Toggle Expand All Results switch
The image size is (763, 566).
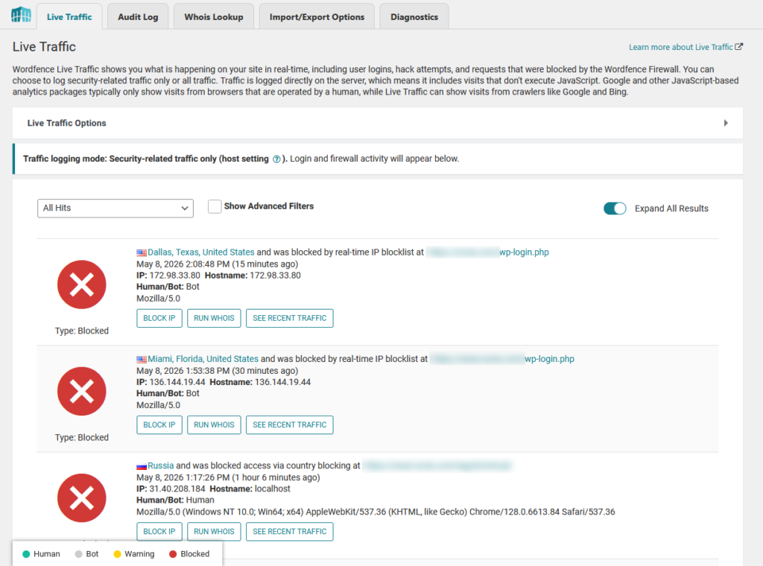click(x=615, y=209)
